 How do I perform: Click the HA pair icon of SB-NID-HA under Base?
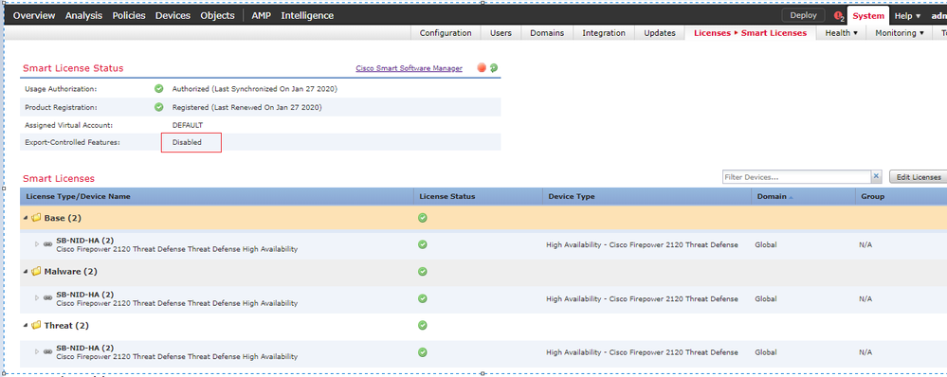(x=47, y=244)
